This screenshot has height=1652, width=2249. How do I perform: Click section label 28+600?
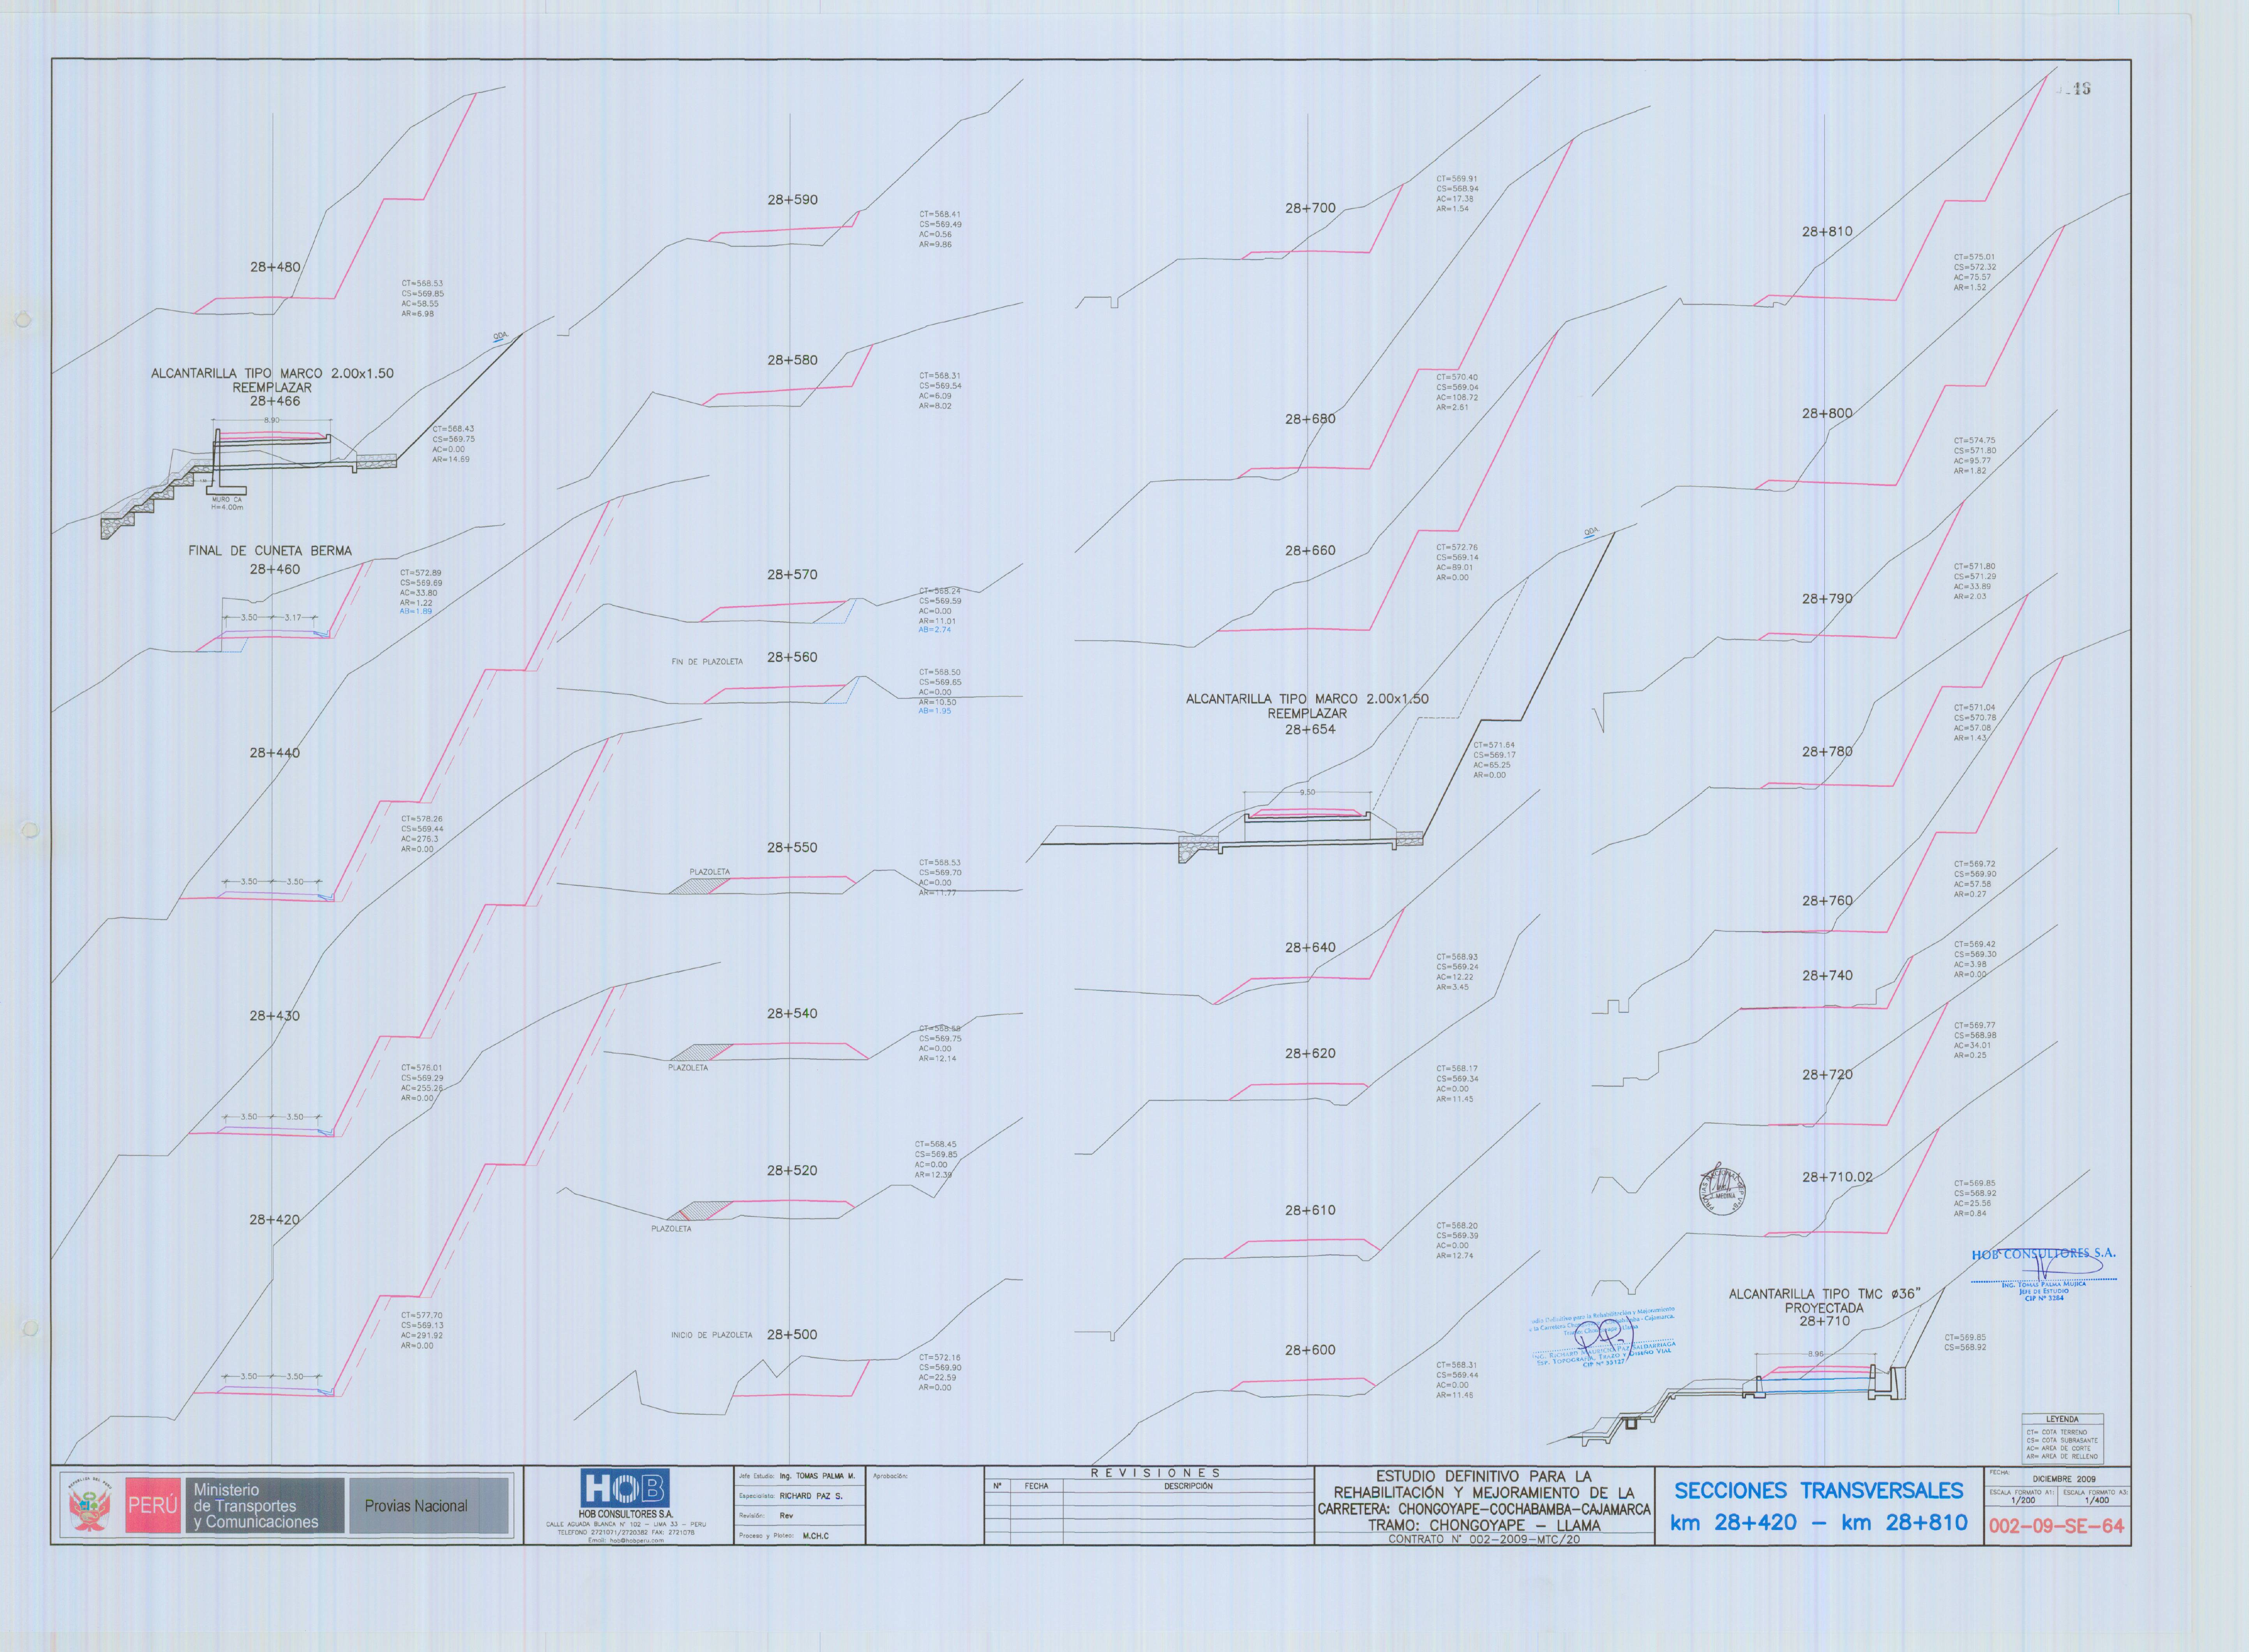pos(1310,1351)
